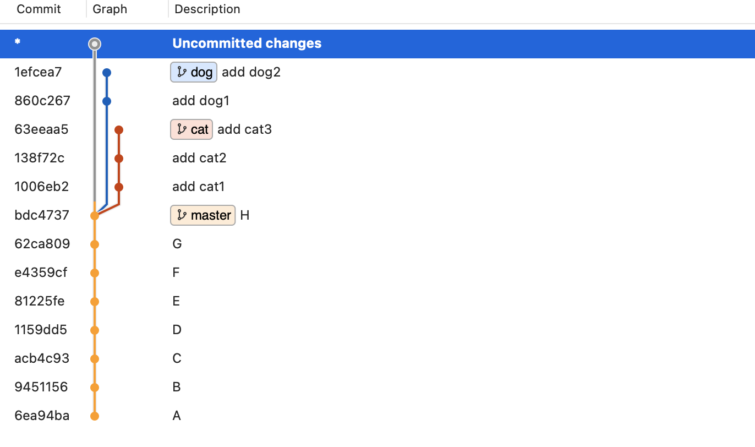755x447 pixels.
Task: Click the blue graph node for 860c267
Action: [107, 101]
